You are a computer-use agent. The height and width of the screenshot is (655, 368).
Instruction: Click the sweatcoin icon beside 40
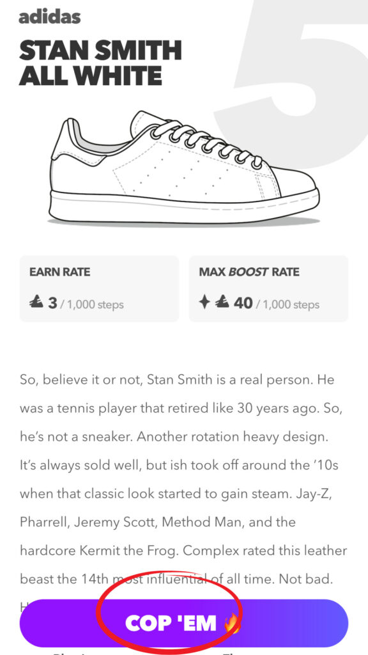[x=222, y=303]
